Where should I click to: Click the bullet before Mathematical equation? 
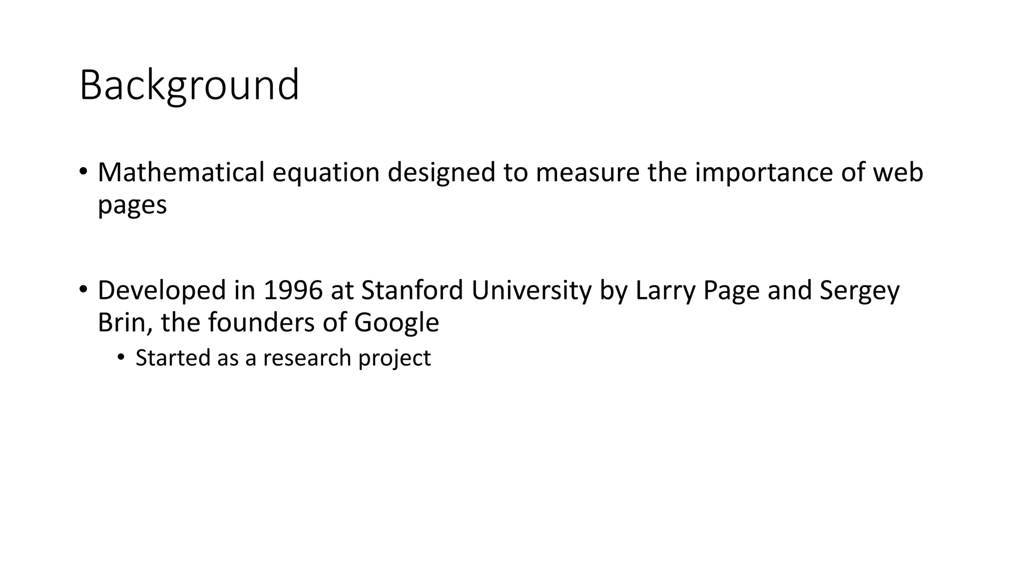tap(83, 171)
